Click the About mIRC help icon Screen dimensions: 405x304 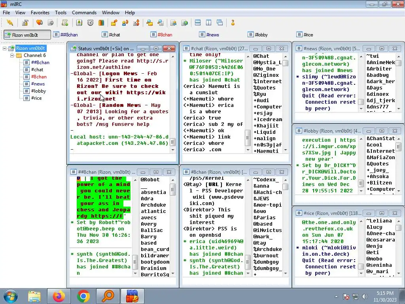[233, 23]
